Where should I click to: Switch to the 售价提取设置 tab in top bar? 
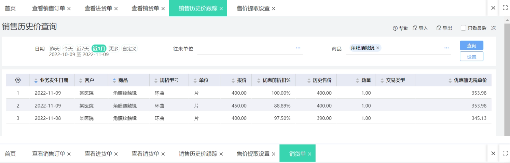[x=253, y=9]
